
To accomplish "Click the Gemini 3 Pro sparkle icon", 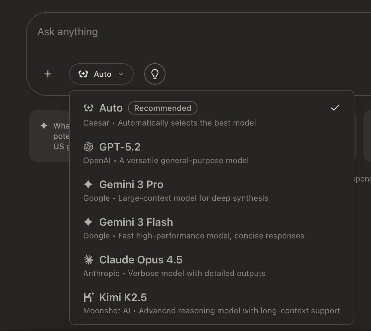I will pyautogui.click(x=88, y=184).
